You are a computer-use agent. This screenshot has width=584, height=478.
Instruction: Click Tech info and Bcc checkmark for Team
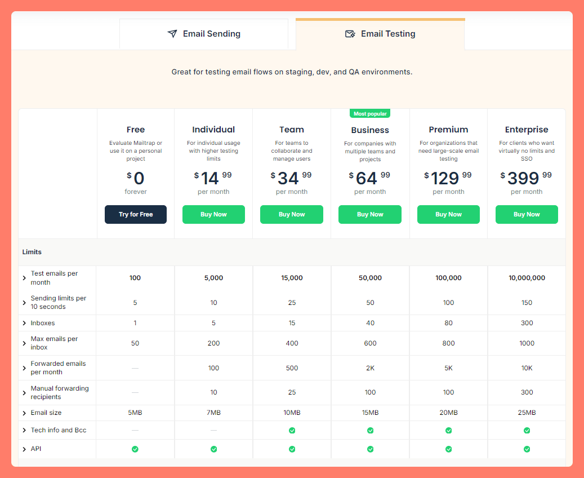(292, 431)
